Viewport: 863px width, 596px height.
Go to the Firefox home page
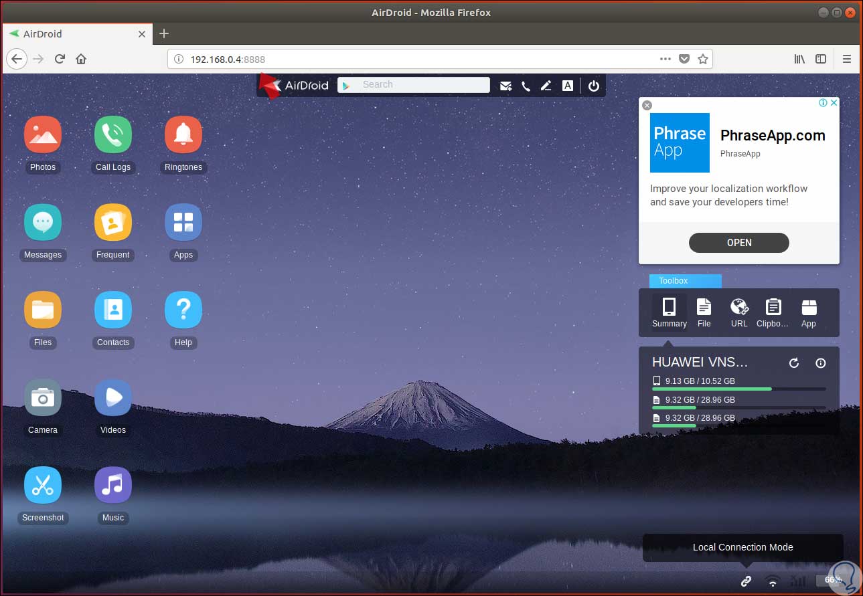click(x=81, y=59)
